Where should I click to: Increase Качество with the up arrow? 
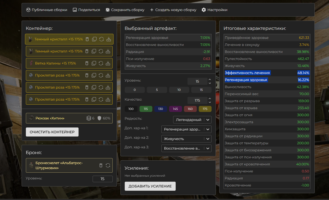point(210,99)
